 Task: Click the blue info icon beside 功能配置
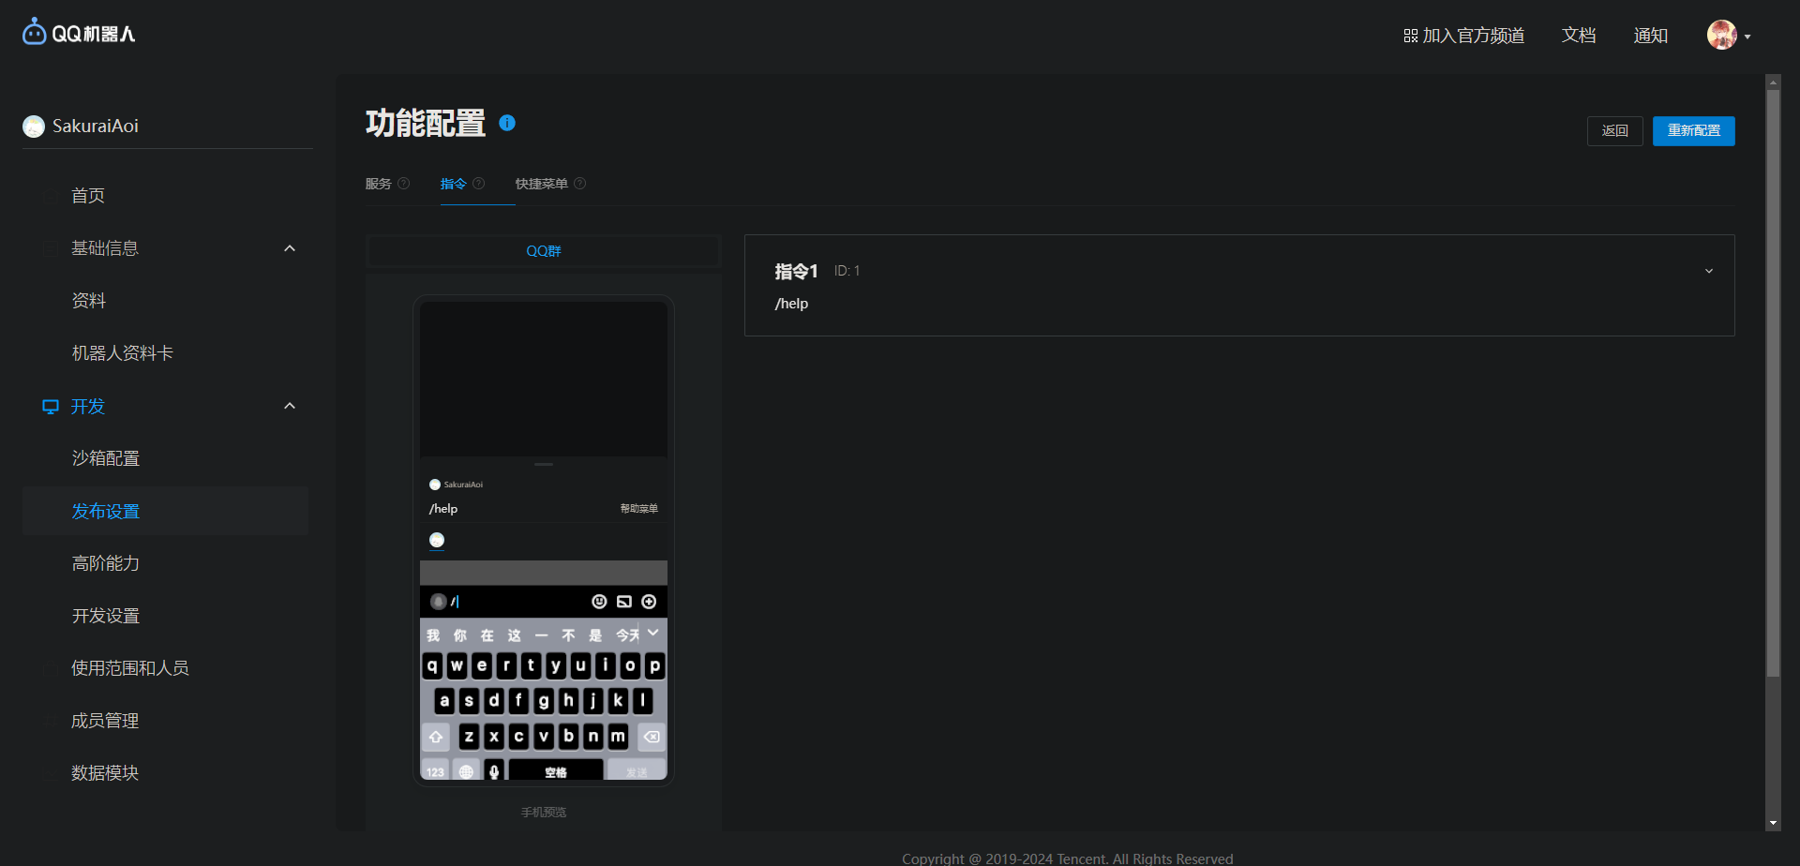click(507, 123)
